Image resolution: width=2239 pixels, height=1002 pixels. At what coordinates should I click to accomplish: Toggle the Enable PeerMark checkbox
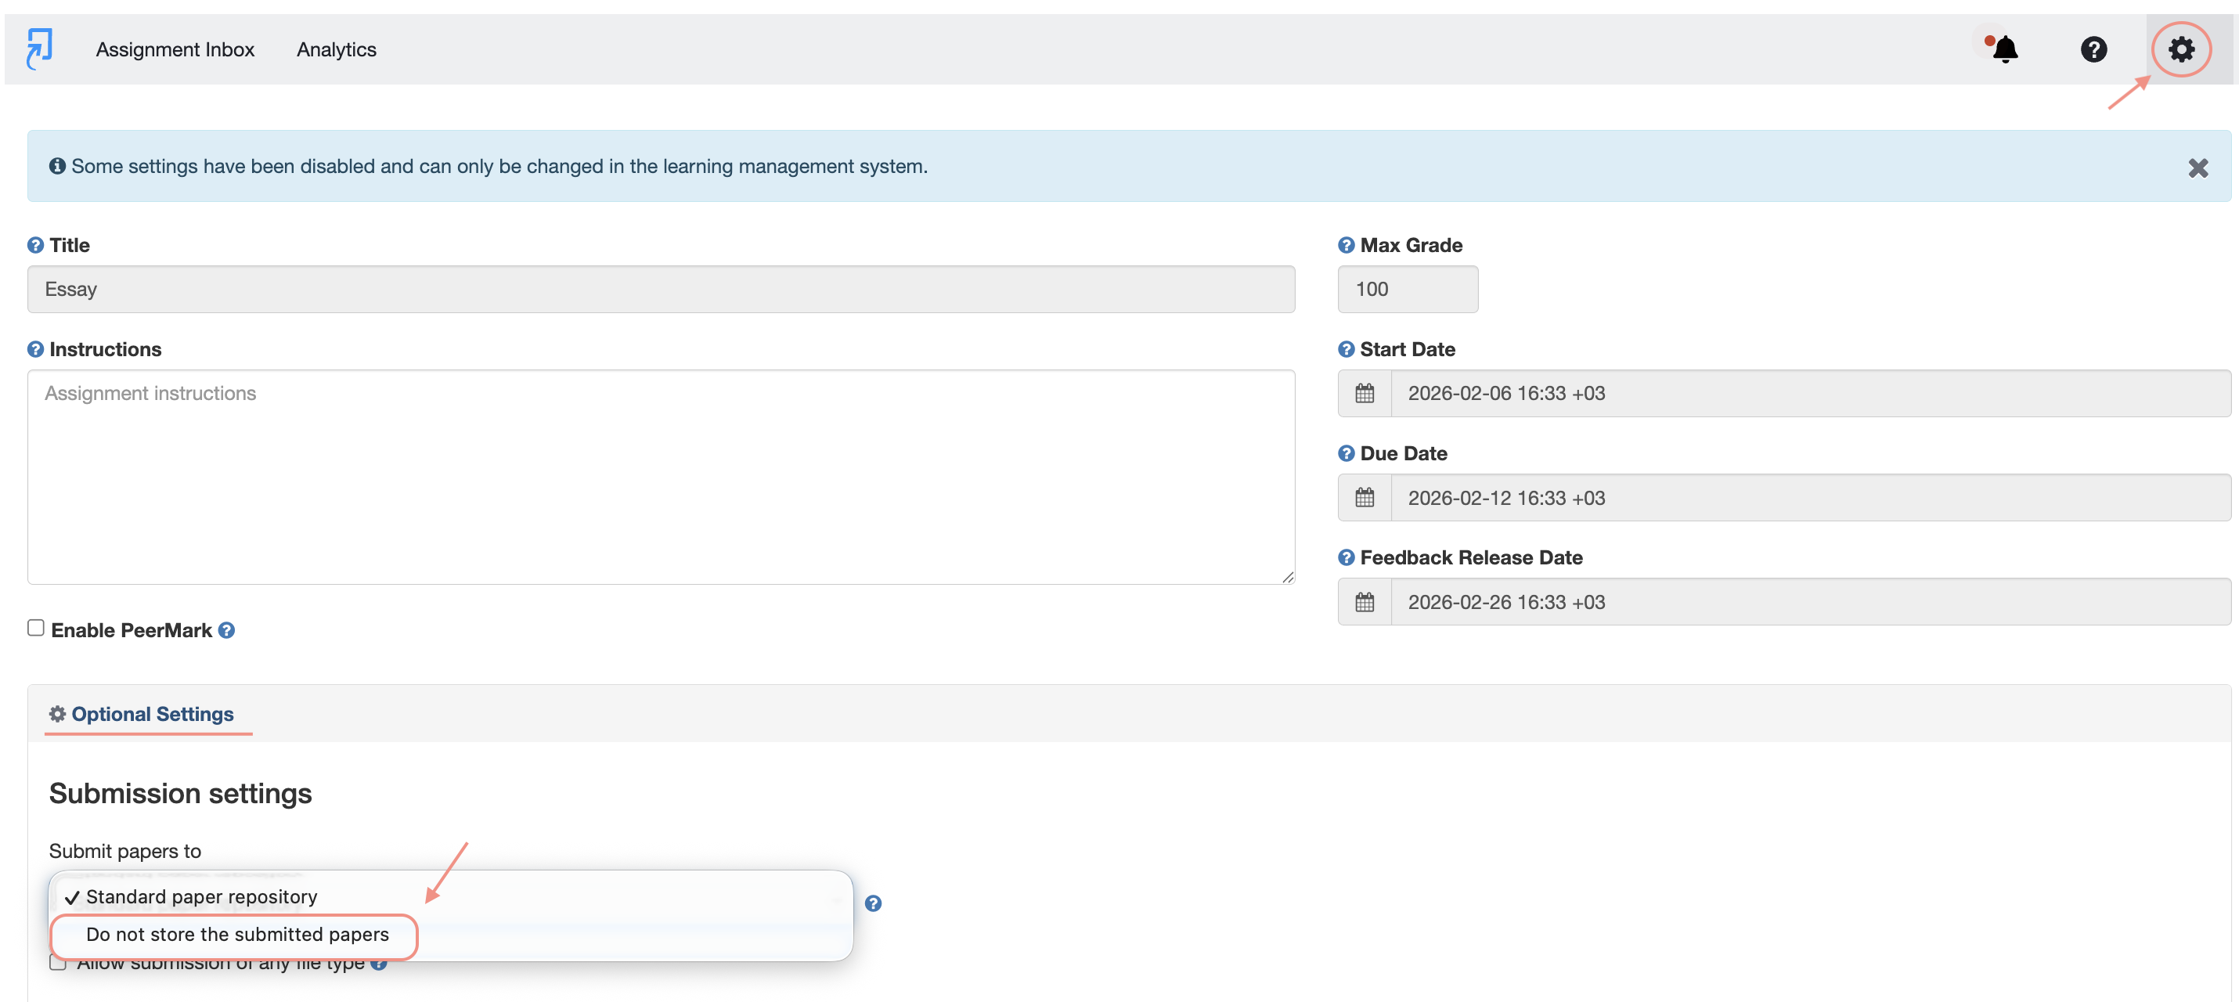coord(36,628)
